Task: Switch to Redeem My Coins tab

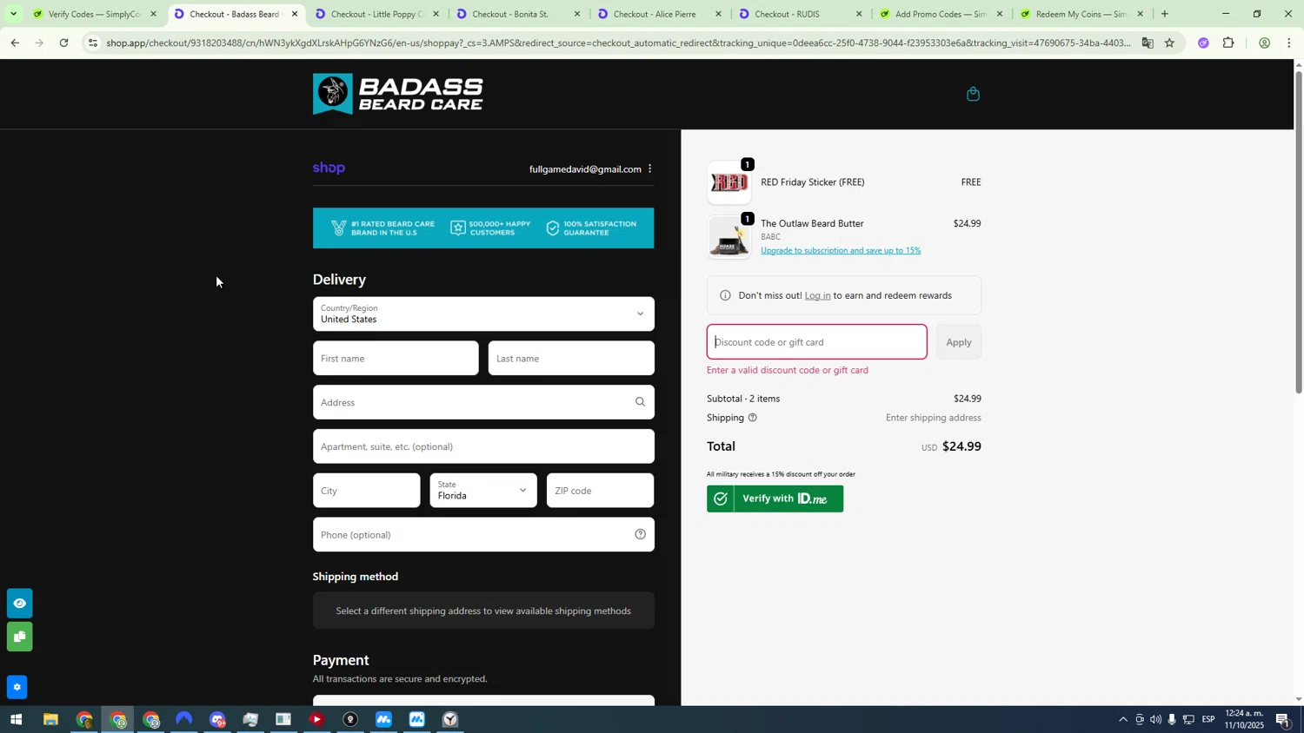Action: coord(1082,14)
